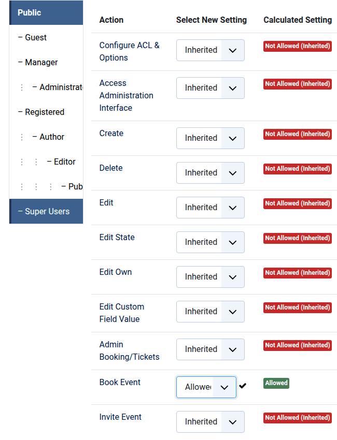Switch to the Editor group
Viewport: 337px width, 440px height.
(64, 162)
